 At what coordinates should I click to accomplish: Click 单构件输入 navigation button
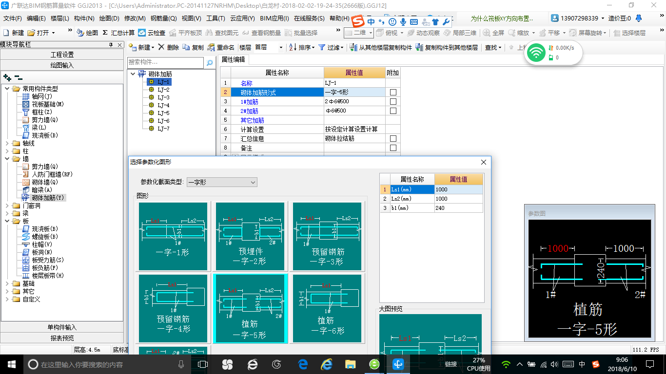[x=62, y=327]
